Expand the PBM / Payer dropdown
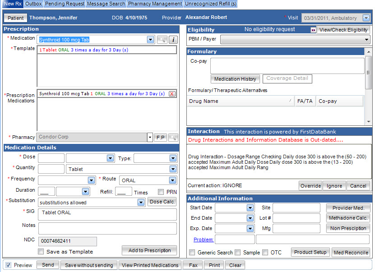 tap(366, 40)
